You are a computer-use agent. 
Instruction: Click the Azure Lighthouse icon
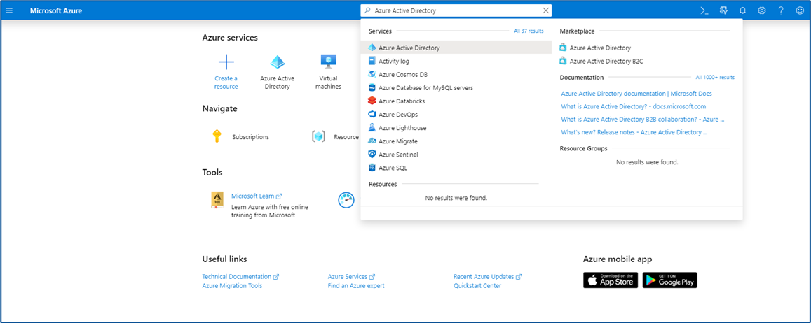pyautogui.click(x=372, y=127)
